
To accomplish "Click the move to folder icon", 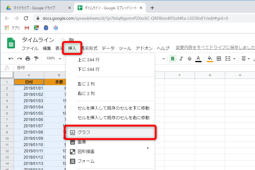I will point(71,40).
